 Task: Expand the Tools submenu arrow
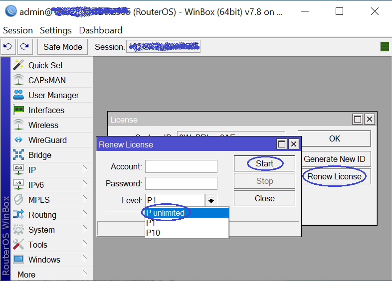pyautogui.click(x=85, y=244)
